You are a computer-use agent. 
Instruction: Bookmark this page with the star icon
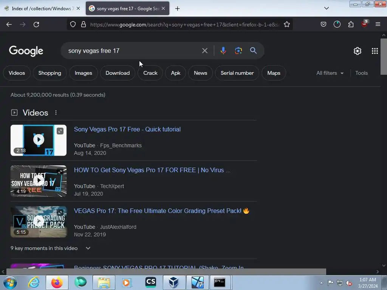coord(286,25)
